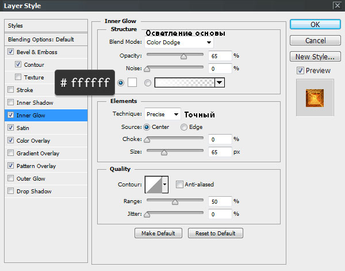Image resolution: width=345 pixels, height=271 pixels.
Task: Click the Size value field
Action: click(220, 152)
